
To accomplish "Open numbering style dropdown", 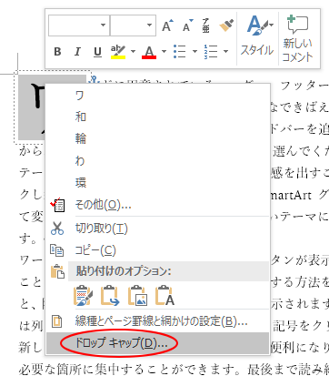I will (225, 52).
